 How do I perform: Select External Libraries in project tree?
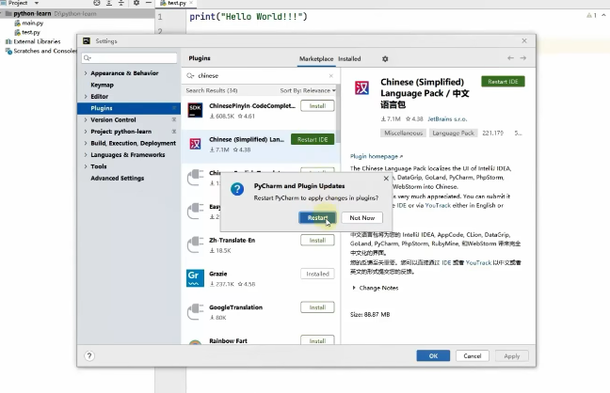[37, 41]
